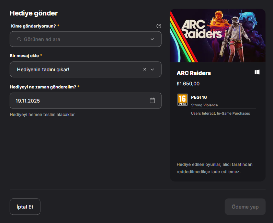Open the calendar icon in date field
This screenshot has height=223, width=273.
point(152,100)
